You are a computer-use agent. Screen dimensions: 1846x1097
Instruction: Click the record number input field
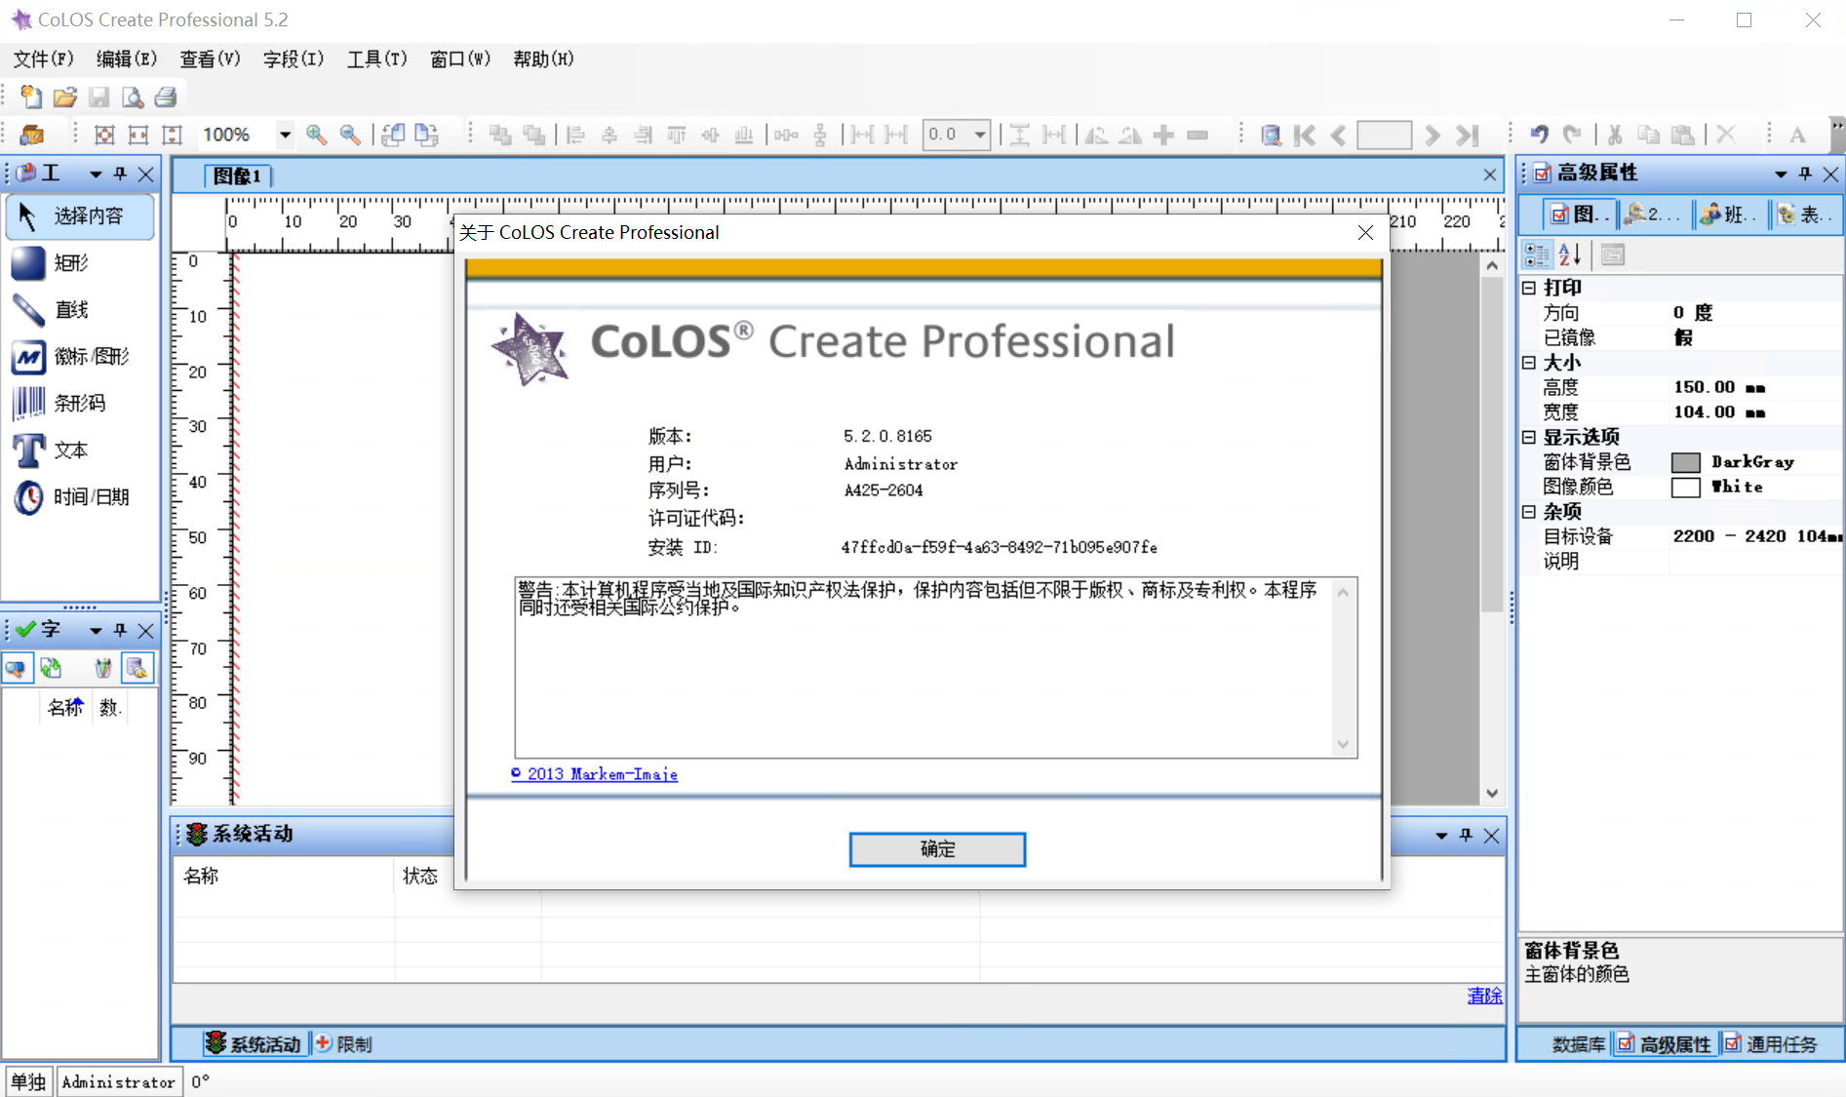tap(1385, 135)
